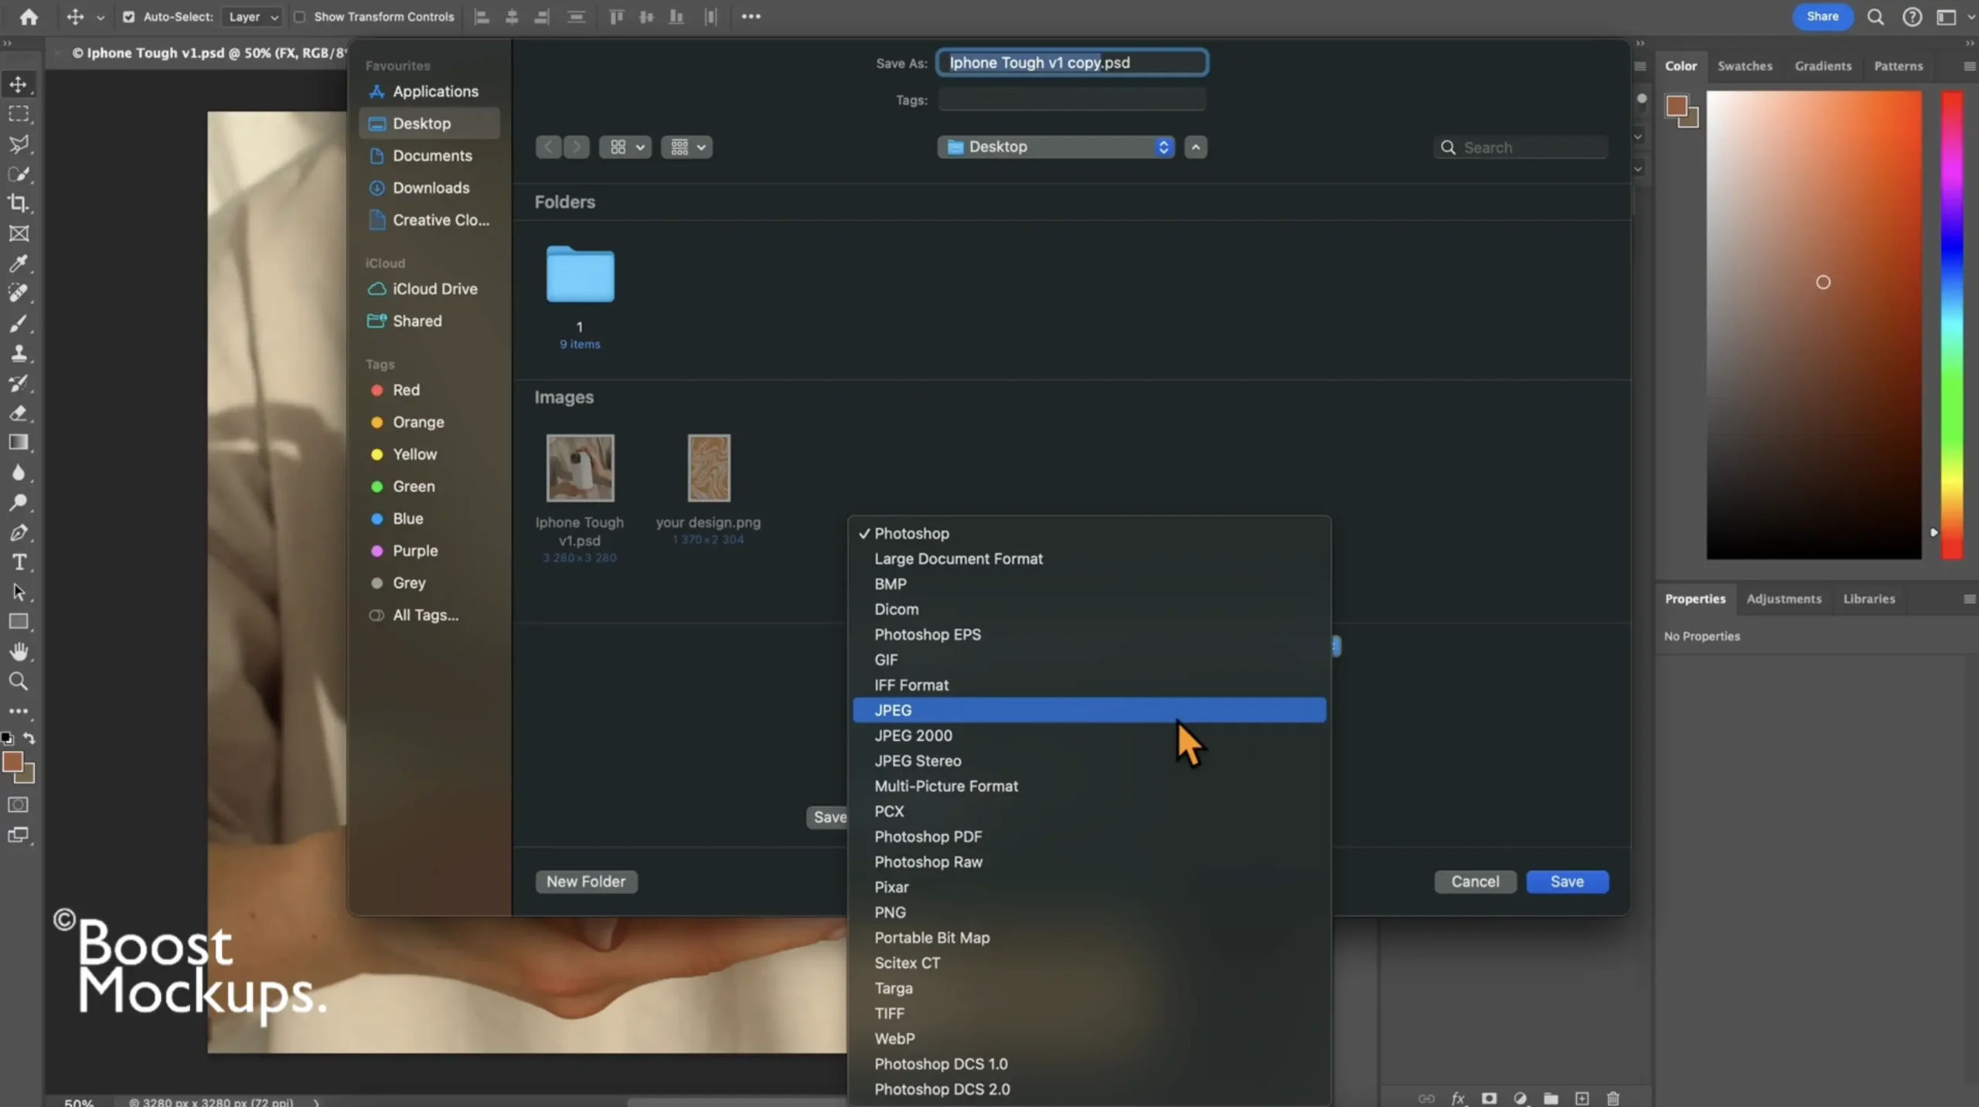Select the Rectangle shape tool
This screenshot has height=1107, width=1979.
pyautogui.click(x=19, y=622)
